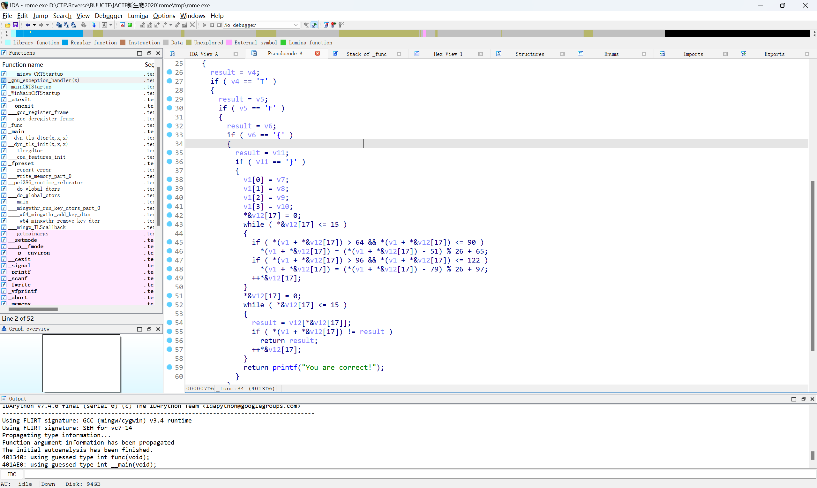Select _scanf function row
This screenshot has height=488, width=817.
click(78, 278)
